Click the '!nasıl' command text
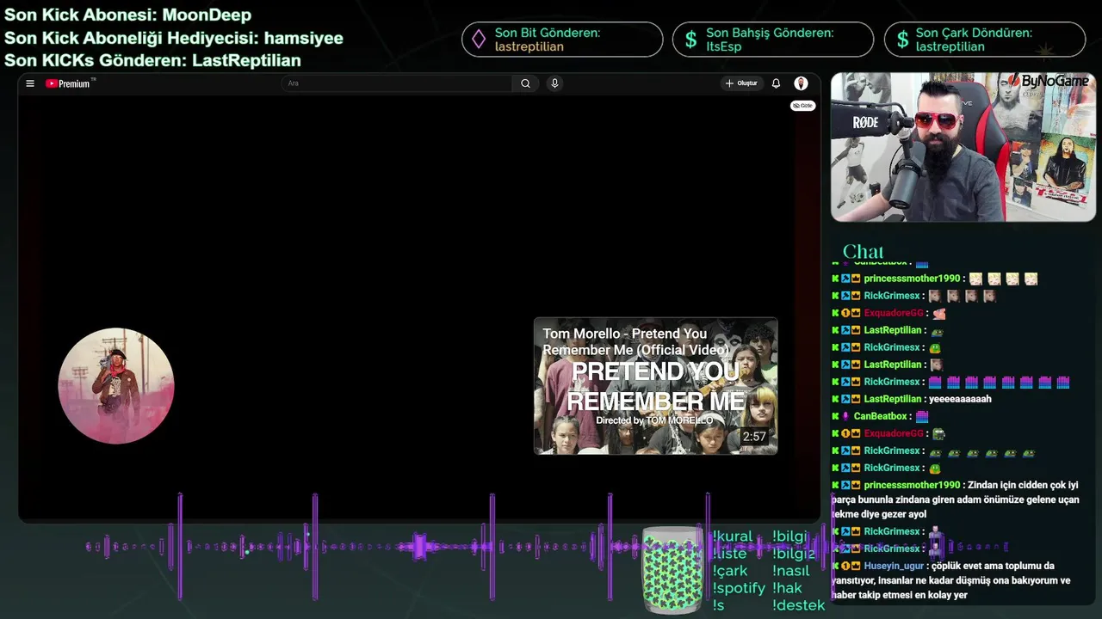This screenshot has width=1102, height=619. tap(791, 571)
